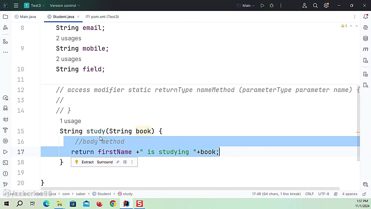371x209 pixels.
Task: Change indent setting 4 spaces
Action: tap(350, 194)
